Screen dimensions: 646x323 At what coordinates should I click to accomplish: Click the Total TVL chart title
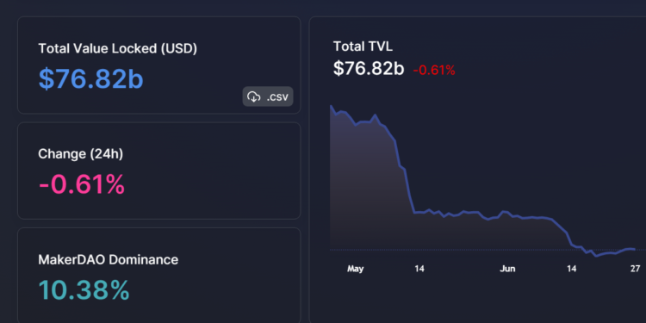363,47
